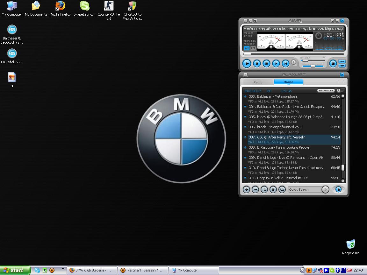Pause the current AIMP track

click(257, 63)
